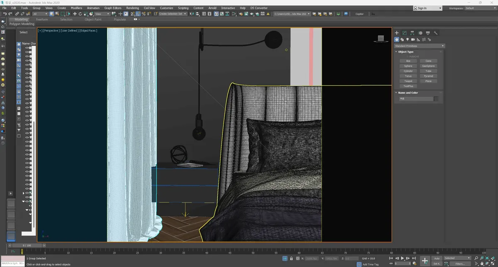Select the Shapes category icon
The image size is (498, 267).
click(x=402, y=40)
